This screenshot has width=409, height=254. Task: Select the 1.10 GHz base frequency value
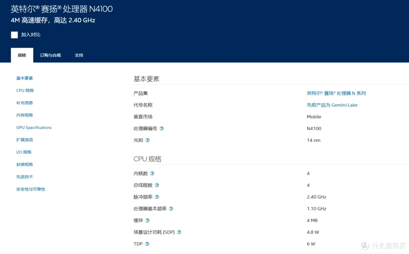(316, 209)
